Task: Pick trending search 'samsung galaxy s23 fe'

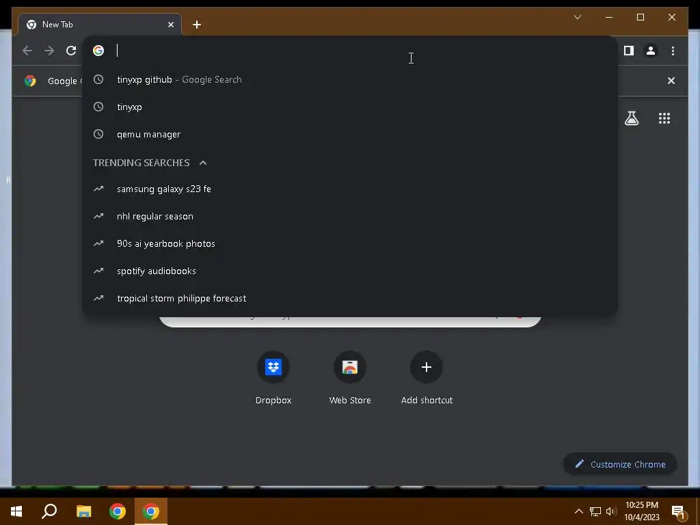Action: (350, 189)
